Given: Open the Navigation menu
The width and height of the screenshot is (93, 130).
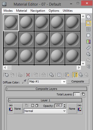Looking at the screenshot, I should tap(38, 11).
